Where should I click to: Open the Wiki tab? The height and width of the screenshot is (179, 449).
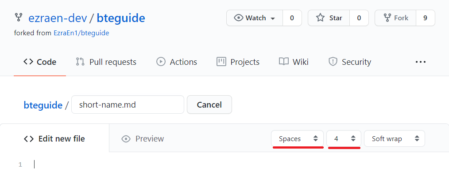[x=294, y=62]
